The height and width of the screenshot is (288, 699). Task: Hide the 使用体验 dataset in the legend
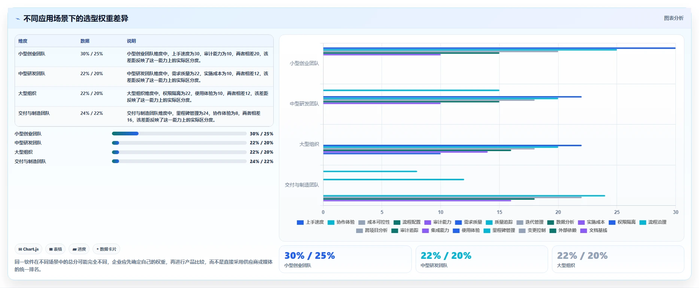coord(466,230)
